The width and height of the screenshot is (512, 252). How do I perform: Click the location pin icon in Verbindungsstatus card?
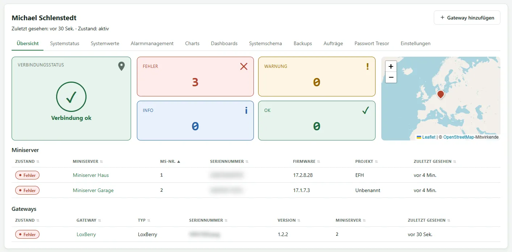tap(121, 66)
